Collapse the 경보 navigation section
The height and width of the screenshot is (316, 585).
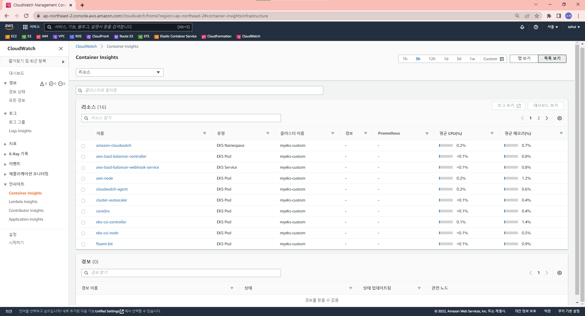pyautogui.click(x=5, y=83)
